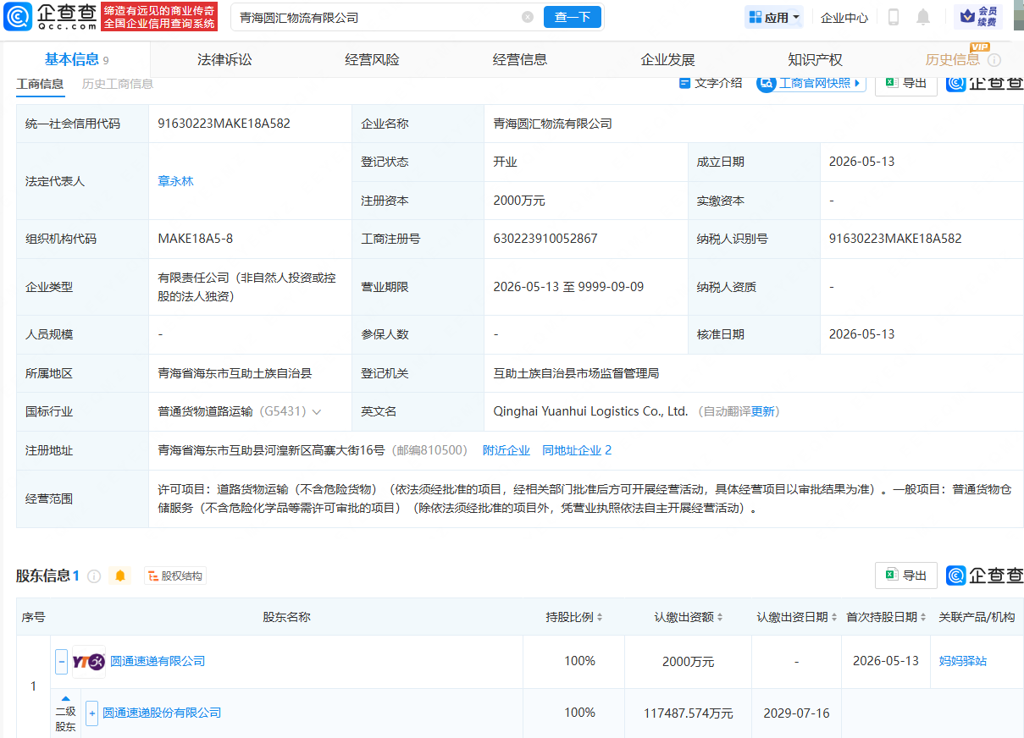Select English name Qinghai Yuanhui Logistics Co., Ltd.
The width and height of the screenshot is (1024, 738).
point(590,412)
